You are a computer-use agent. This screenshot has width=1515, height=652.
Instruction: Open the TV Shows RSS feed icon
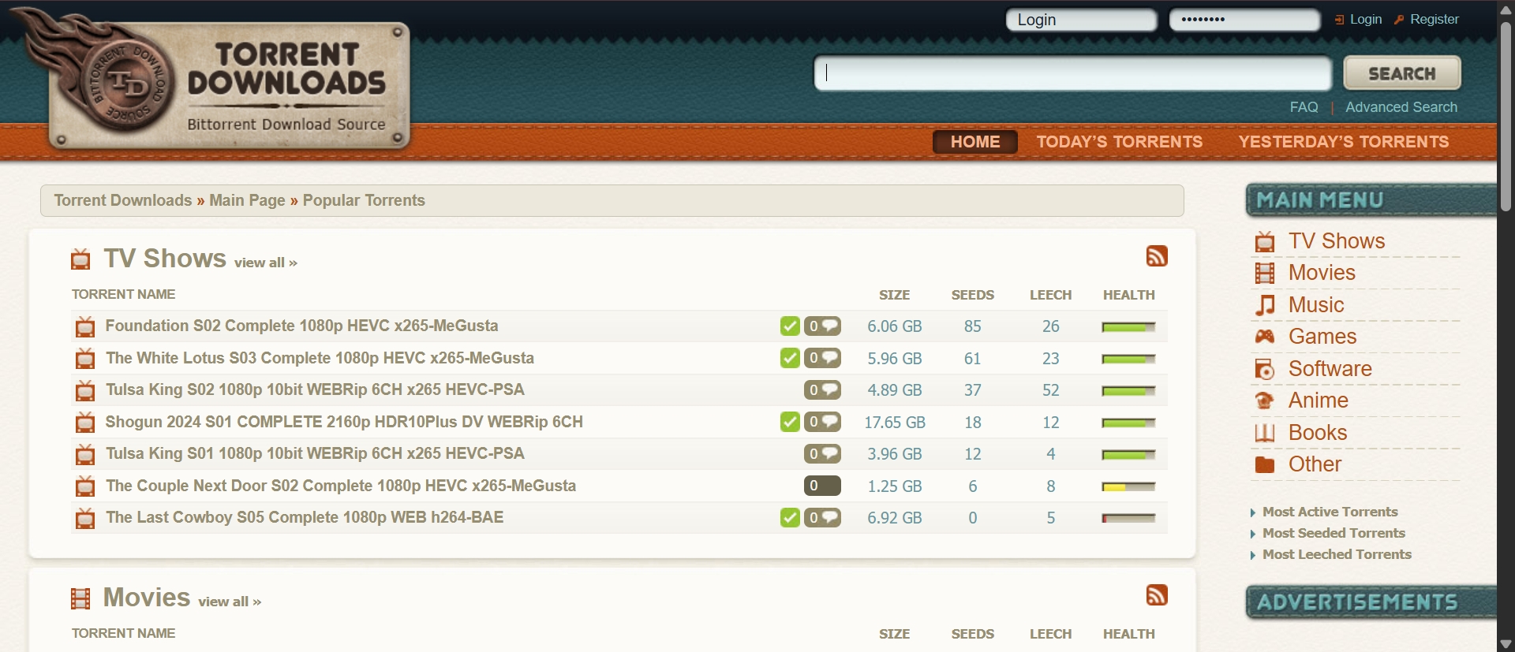point(1157,256)
